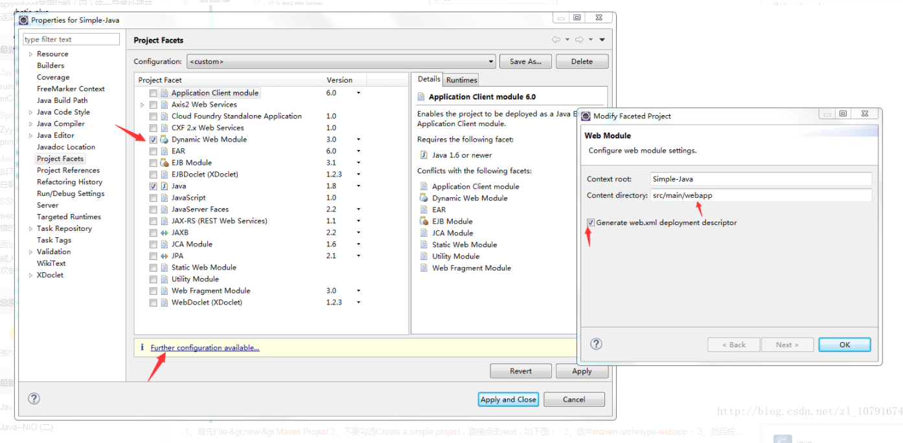Viewport: 903px width, 443px height.
Task: Click the help icon in the Properties dialog
Action: coord(34,398)
